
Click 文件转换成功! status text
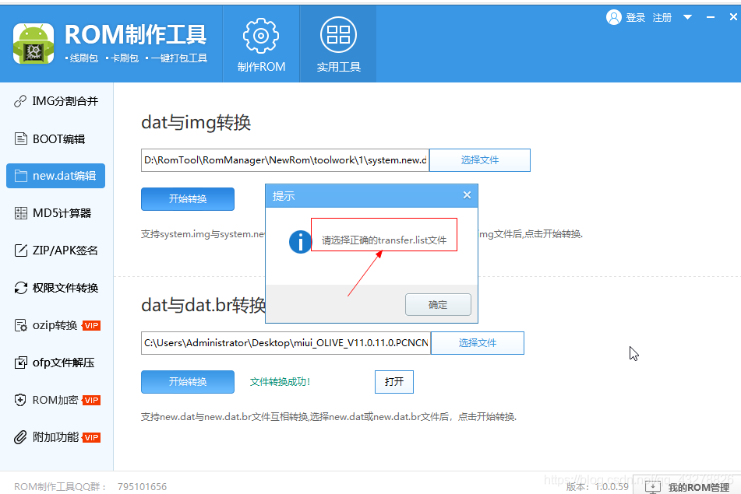coord(280,382)
